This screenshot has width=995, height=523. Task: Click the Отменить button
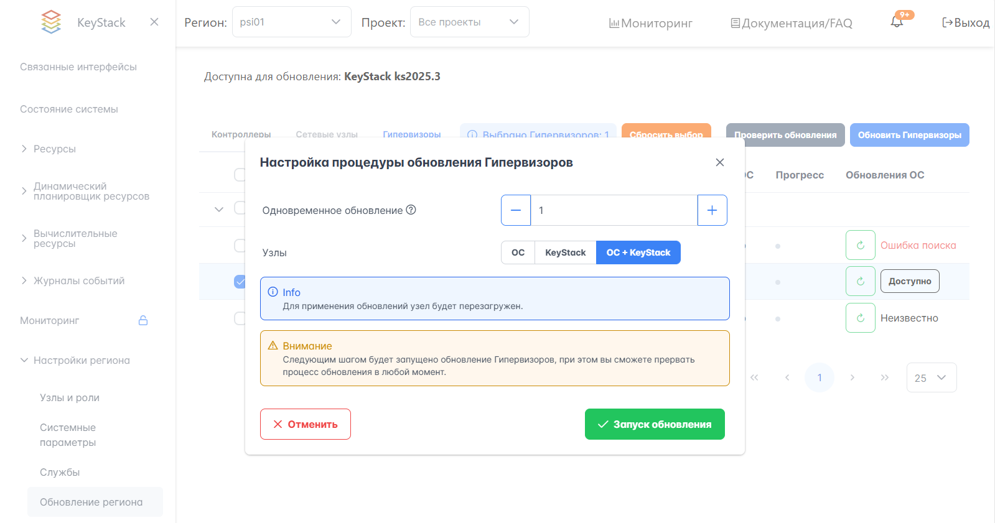coord(306,424)
